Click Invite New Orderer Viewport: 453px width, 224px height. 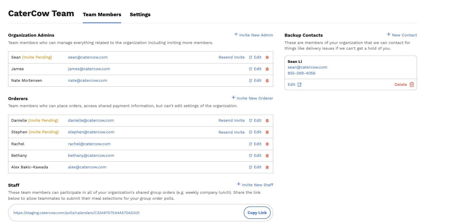coord(252,98)
